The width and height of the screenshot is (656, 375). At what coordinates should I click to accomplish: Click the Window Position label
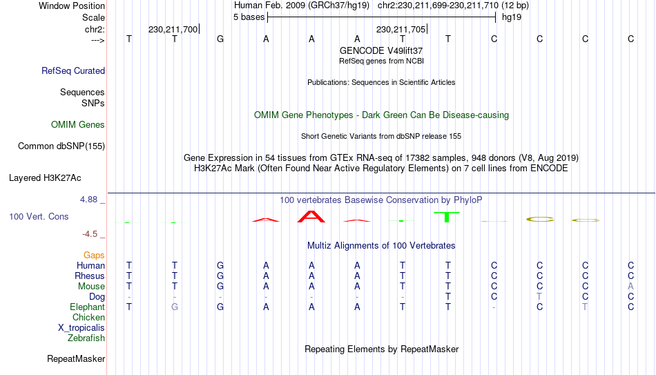[x=72, y=6]
